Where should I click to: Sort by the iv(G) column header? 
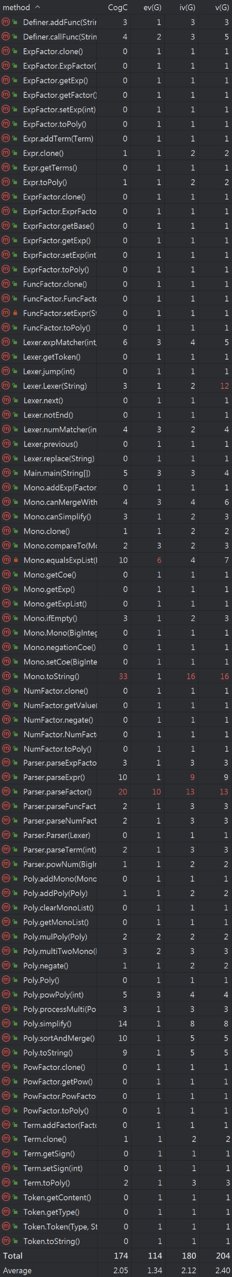(x=187, y=7)
